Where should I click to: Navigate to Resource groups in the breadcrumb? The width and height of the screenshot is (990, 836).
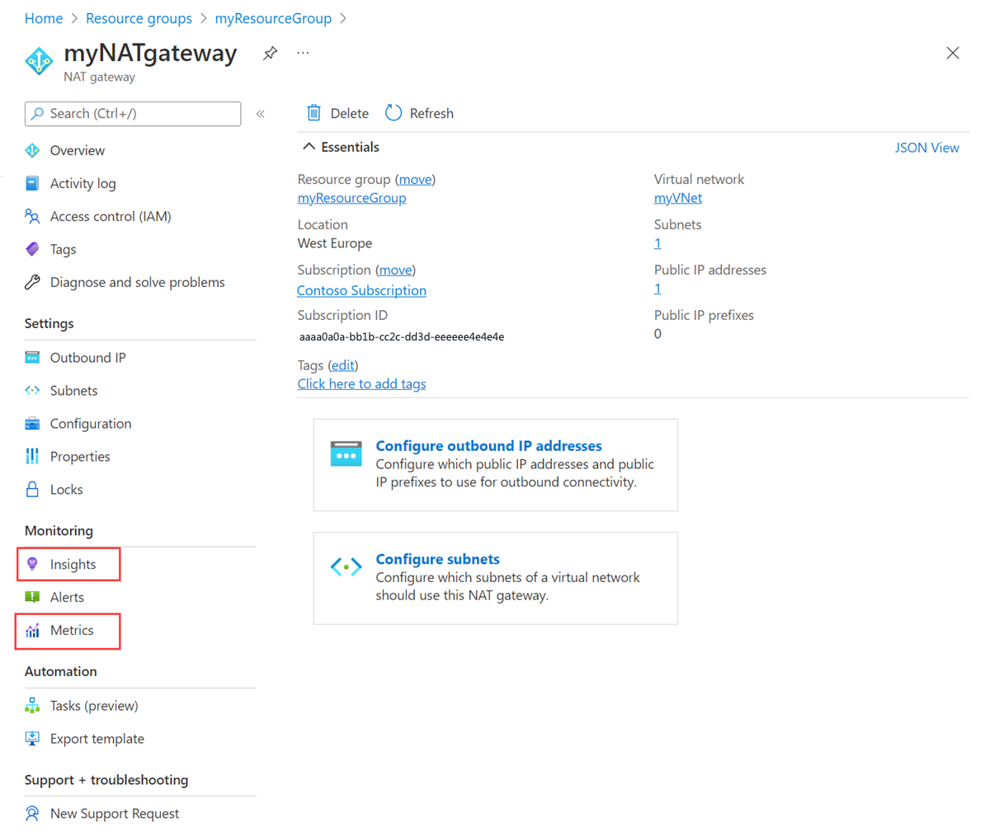139,18
